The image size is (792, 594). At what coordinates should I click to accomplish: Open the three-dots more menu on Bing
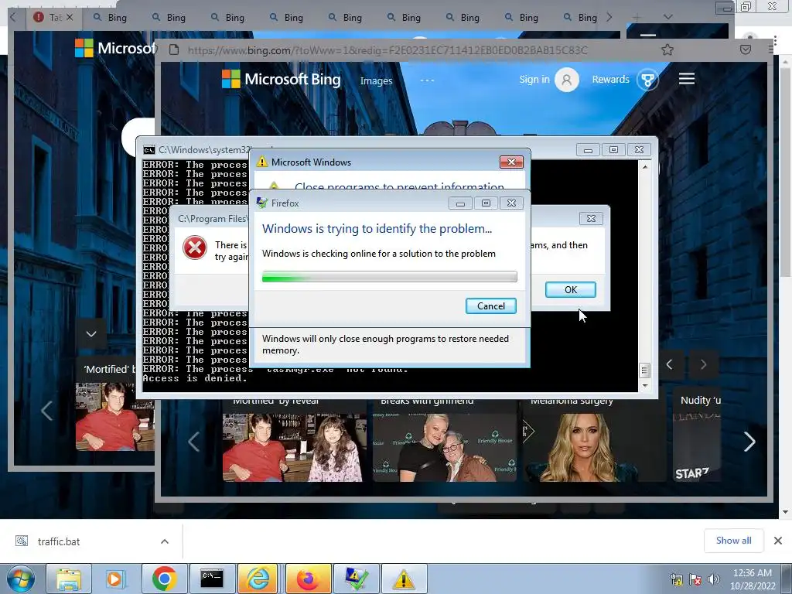pos(427,80)
